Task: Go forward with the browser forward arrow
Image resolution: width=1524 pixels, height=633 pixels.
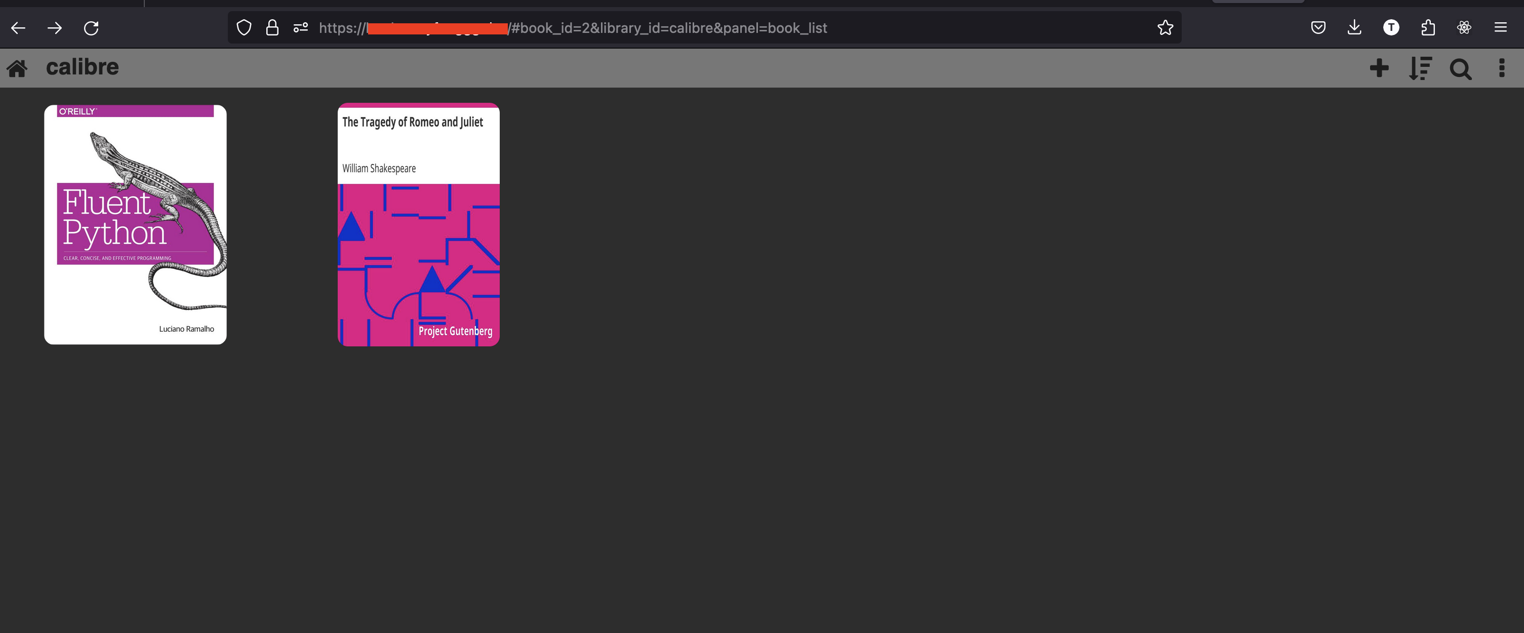Action: click(x=55, y=28)
